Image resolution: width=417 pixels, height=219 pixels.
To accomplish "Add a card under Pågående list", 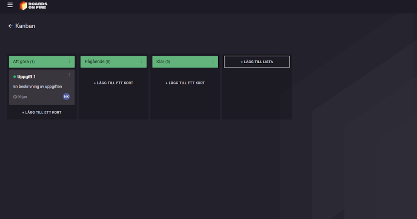I will click(114, 83).
